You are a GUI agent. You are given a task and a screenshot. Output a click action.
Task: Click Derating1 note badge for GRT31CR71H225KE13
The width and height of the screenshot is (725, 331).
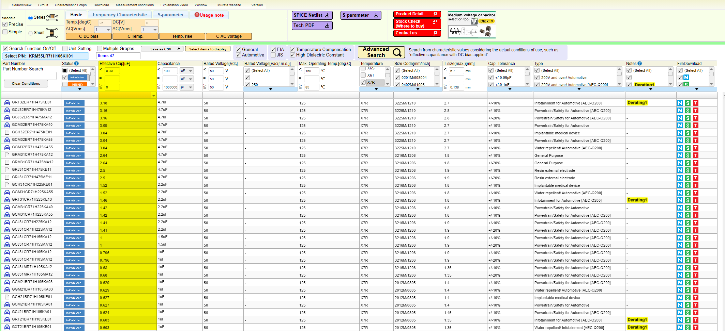click(x=637, y=200)
